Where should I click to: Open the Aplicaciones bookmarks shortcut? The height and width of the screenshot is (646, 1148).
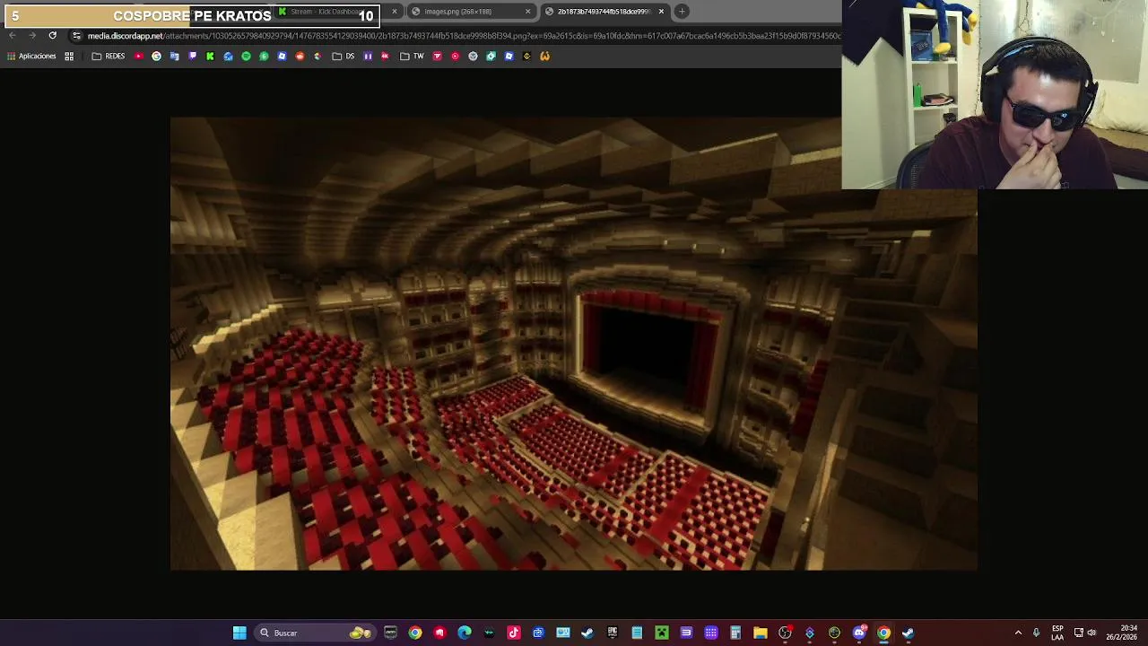point(31,56)
